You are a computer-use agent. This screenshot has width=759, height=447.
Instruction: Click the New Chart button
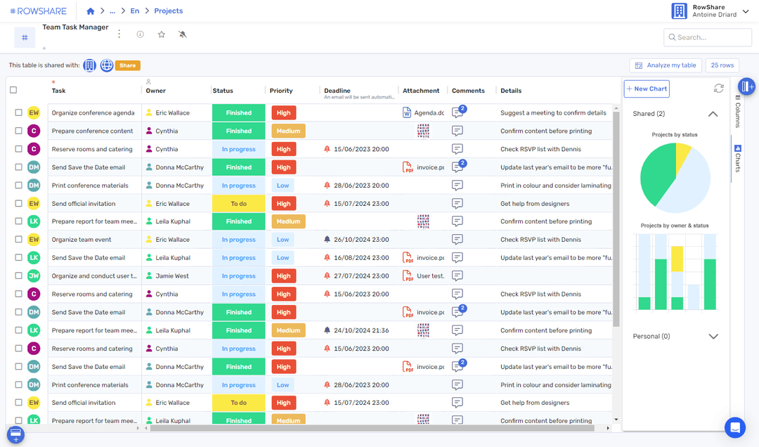point(646,89)
